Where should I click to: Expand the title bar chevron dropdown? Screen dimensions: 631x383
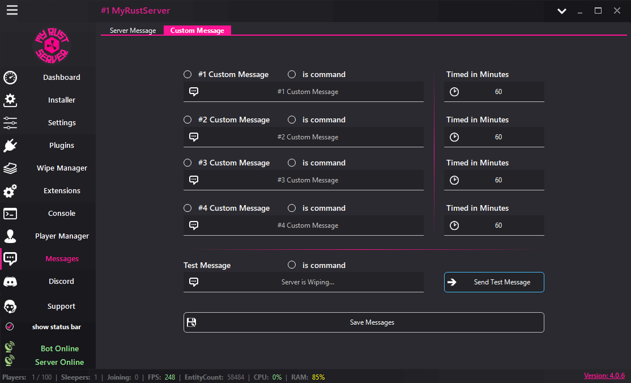(561, 10)
